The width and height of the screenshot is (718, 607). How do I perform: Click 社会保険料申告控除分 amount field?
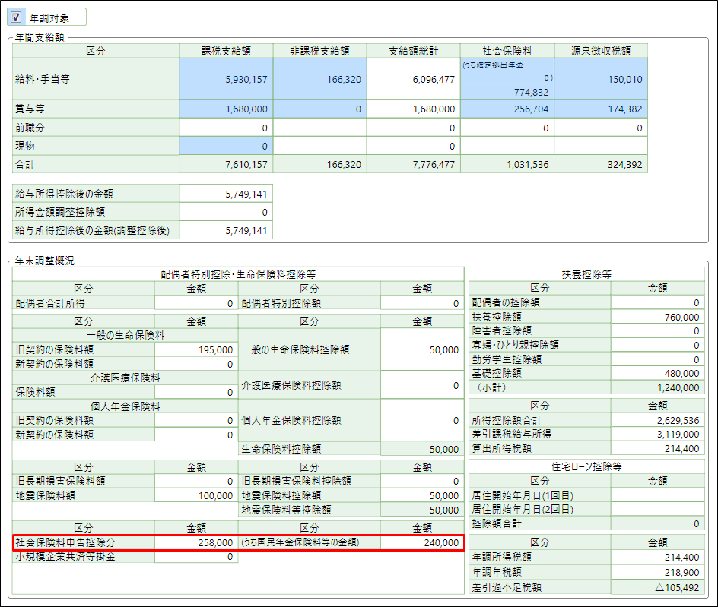point(196,543)
